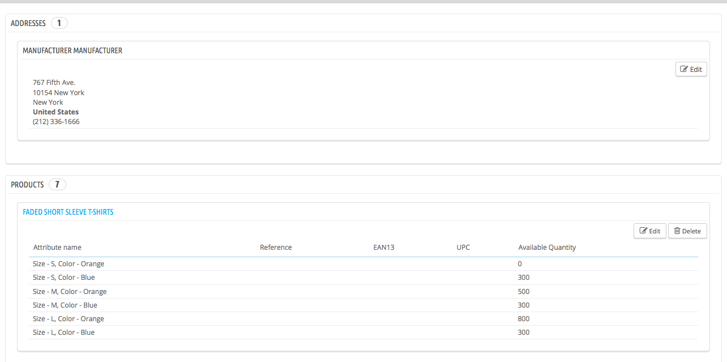Viewport: 727px width, 362px height.
Task: Click the quantity 300 for M Blue
Action: (x=524, y=305)
